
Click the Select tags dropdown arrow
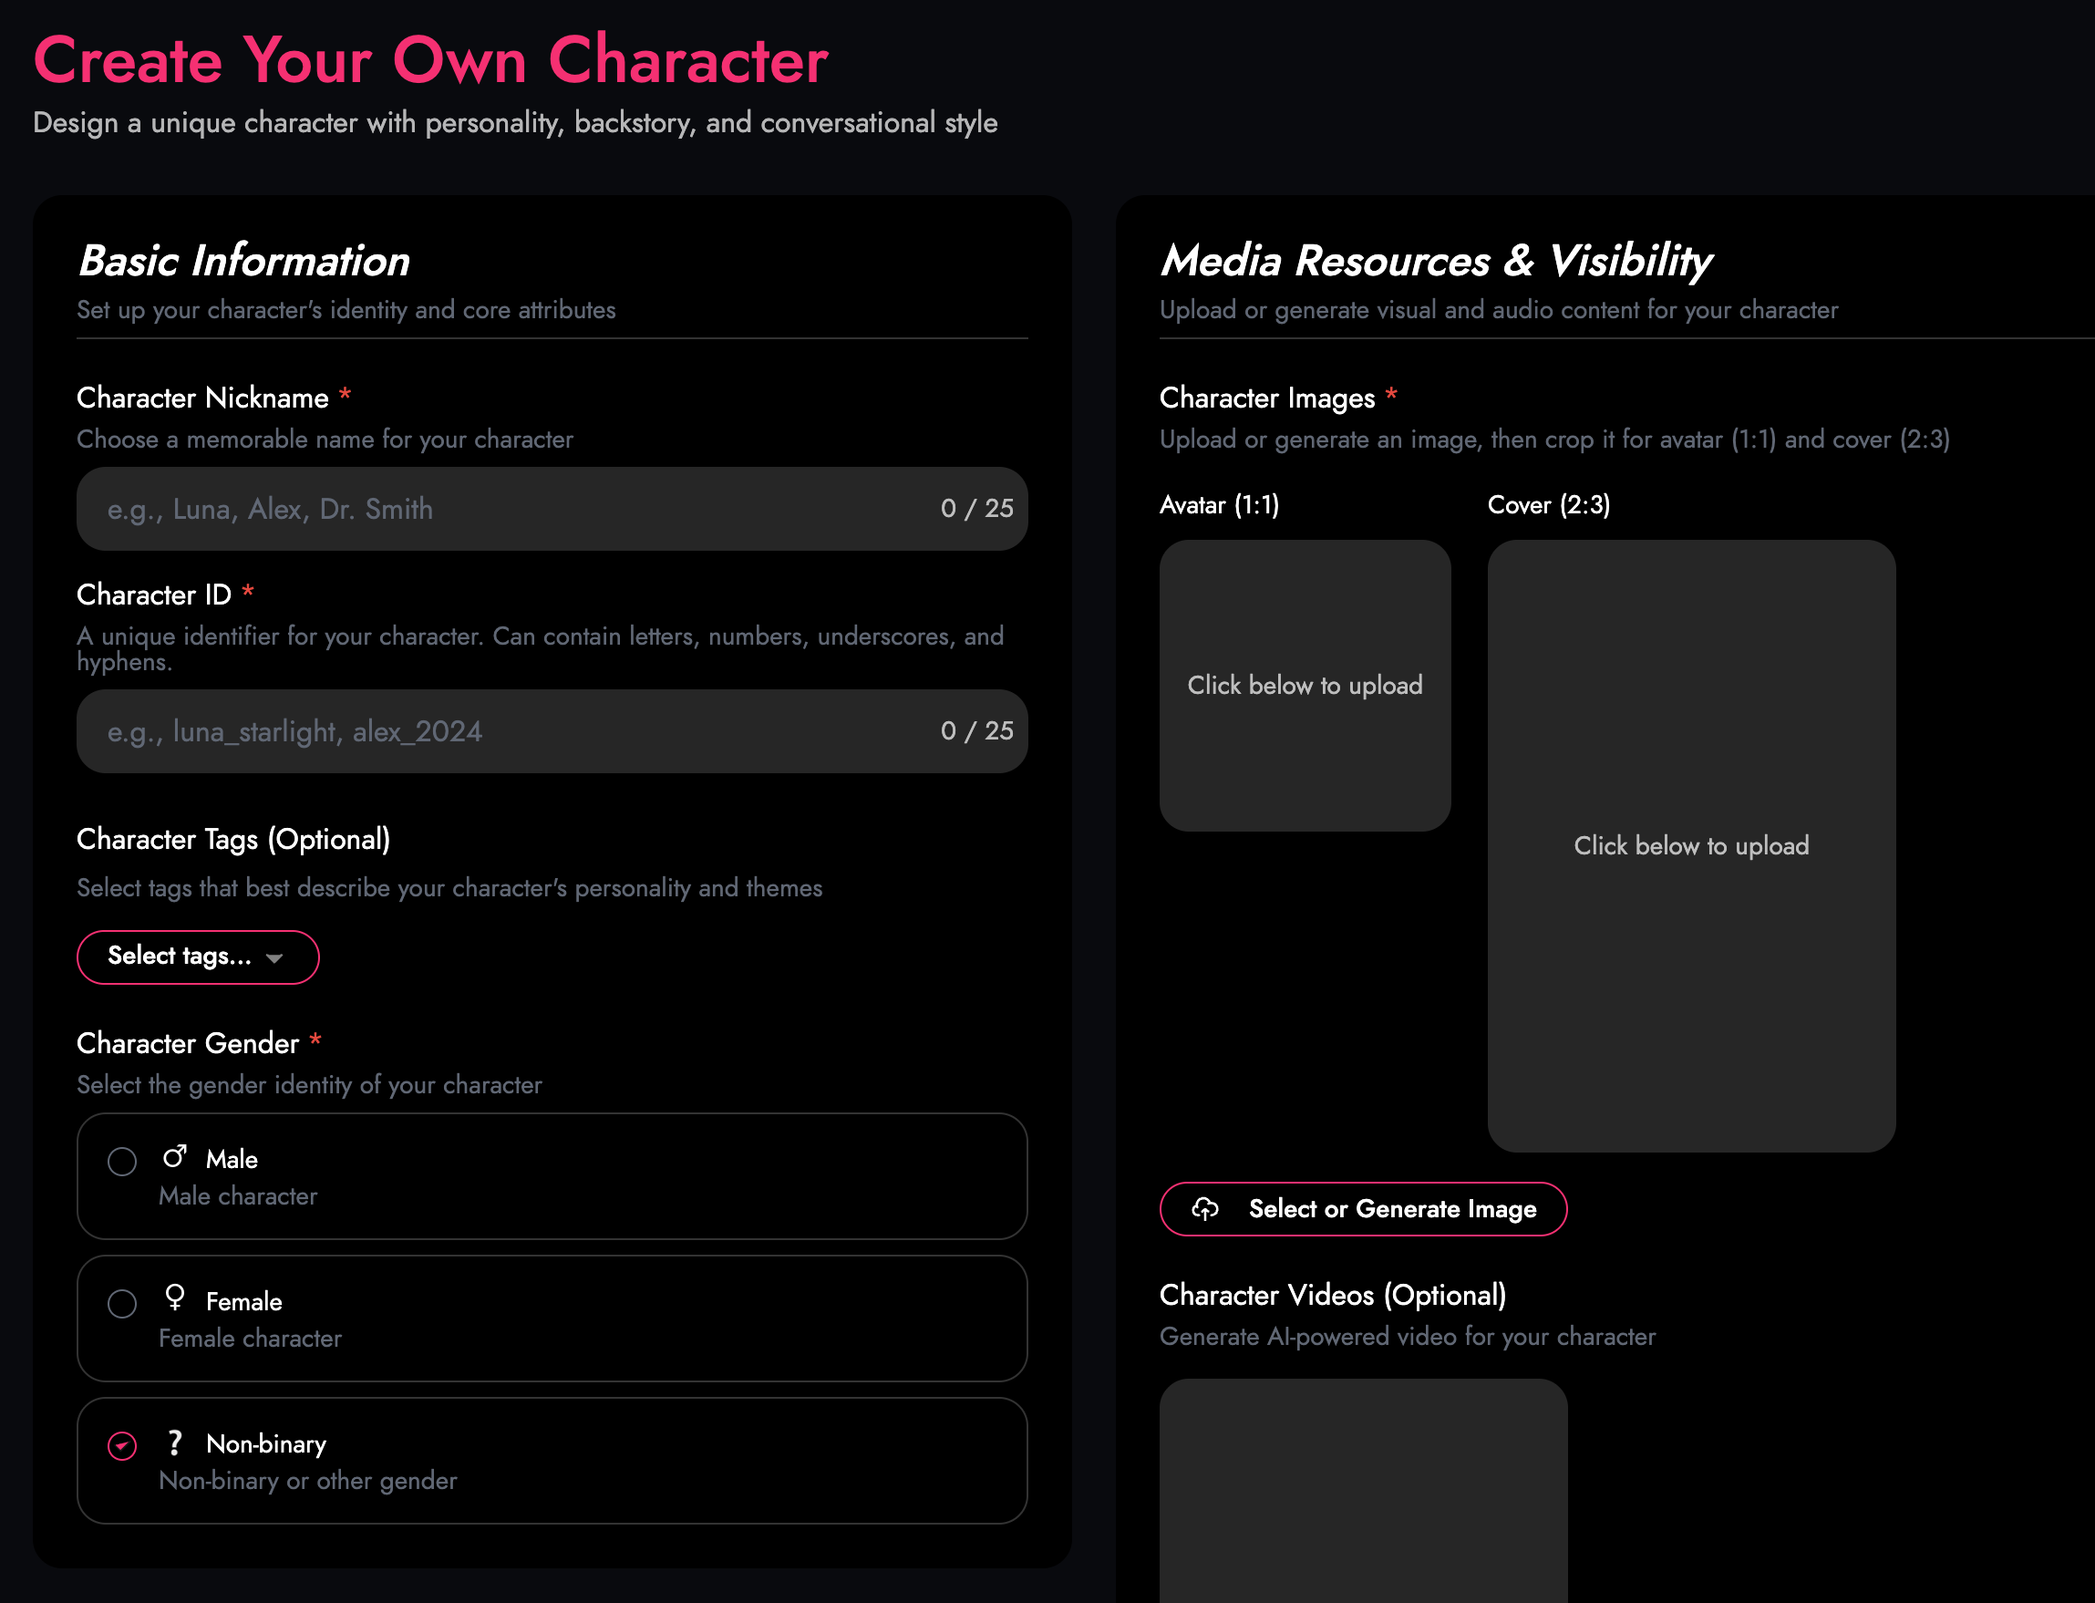[x=274, y=958]
